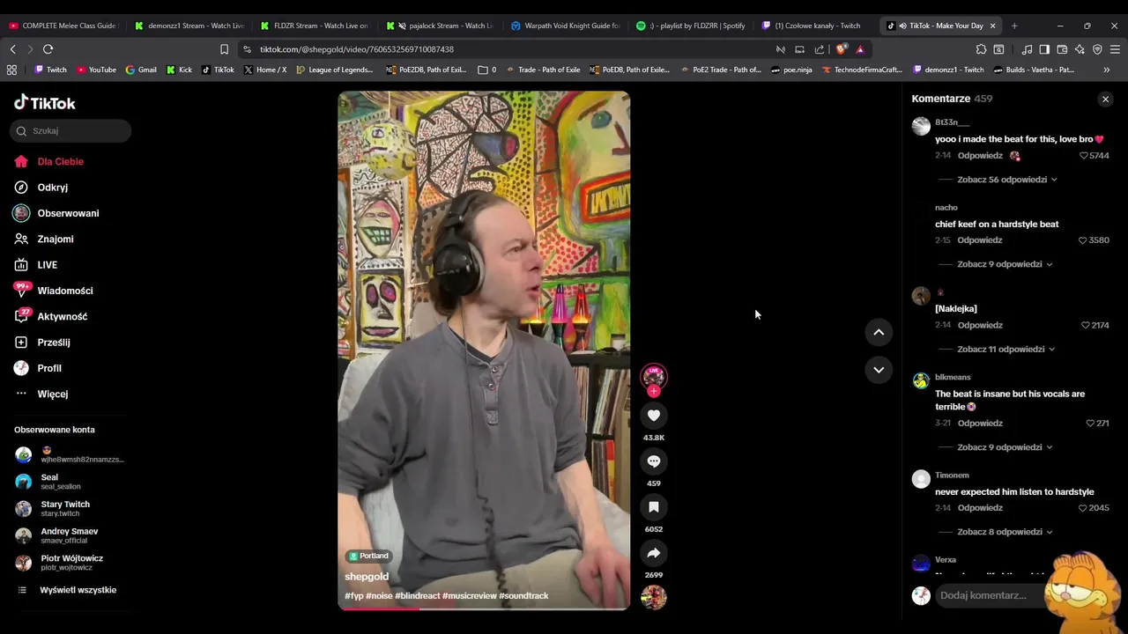
Task: Reply to blkmeans comment via Odpowiedz
Action: [x=980, y=424]
